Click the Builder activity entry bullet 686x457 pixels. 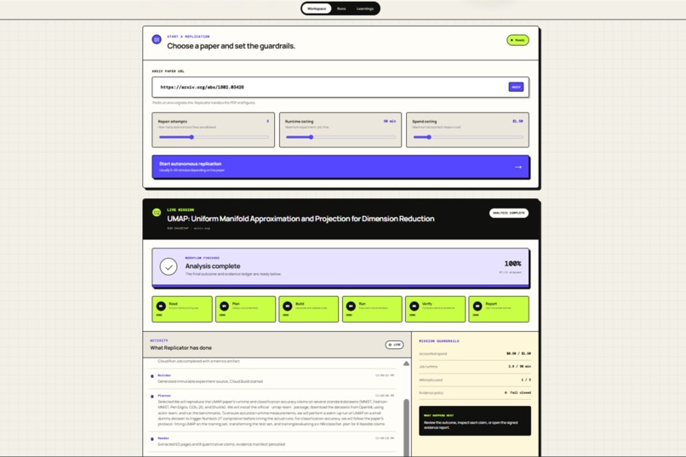pyautogui.click(x=152, y=376)
